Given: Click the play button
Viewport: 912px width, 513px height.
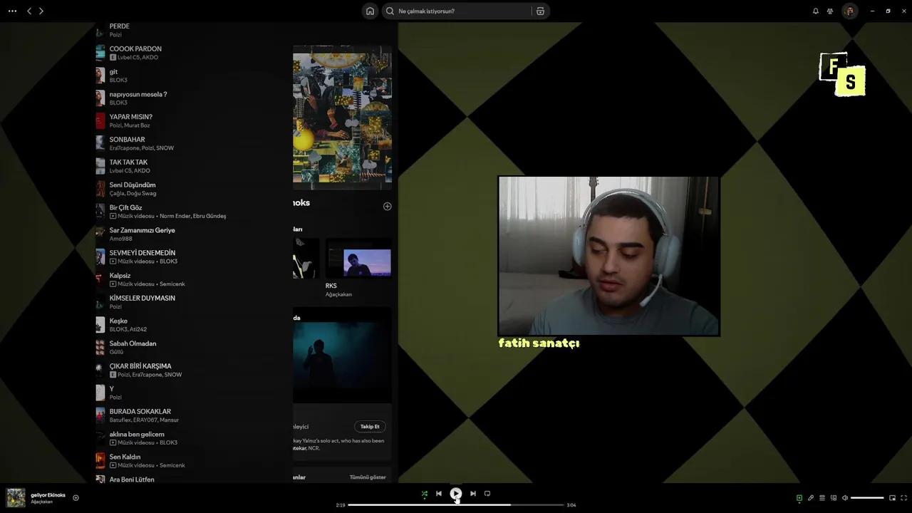Looking at the screenshot, I should click(x=456, y=493).
